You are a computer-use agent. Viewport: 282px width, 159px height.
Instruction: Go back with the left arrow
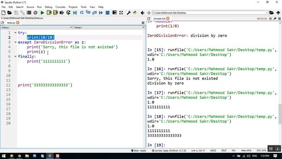coord(142,13)
